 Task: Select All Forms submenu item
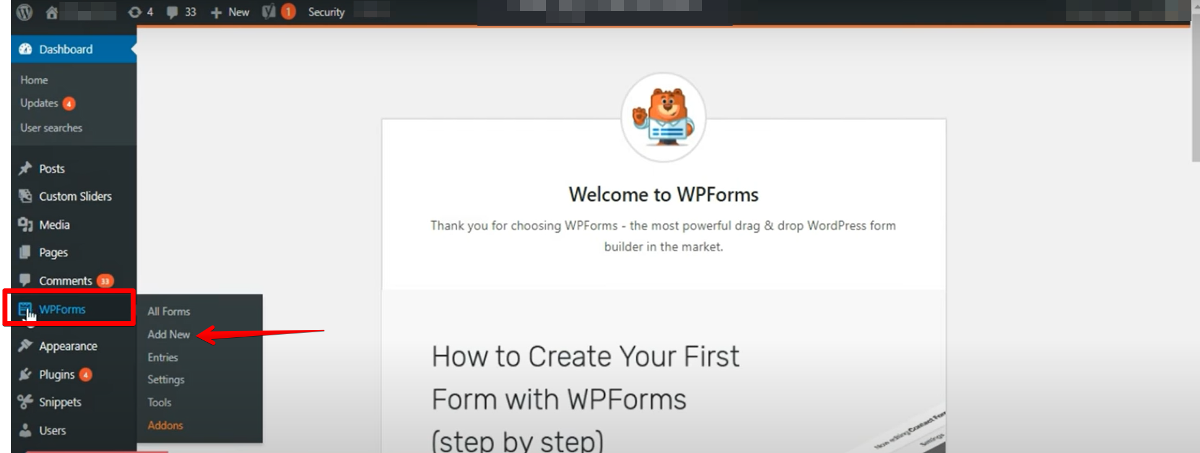tap(168, 311)
